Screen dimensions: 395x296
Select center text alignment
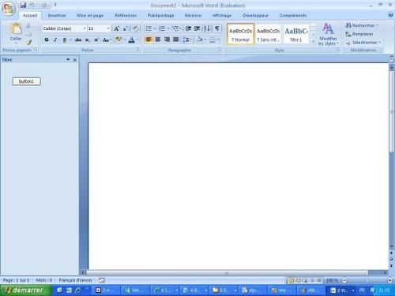(x=157, y=39)
